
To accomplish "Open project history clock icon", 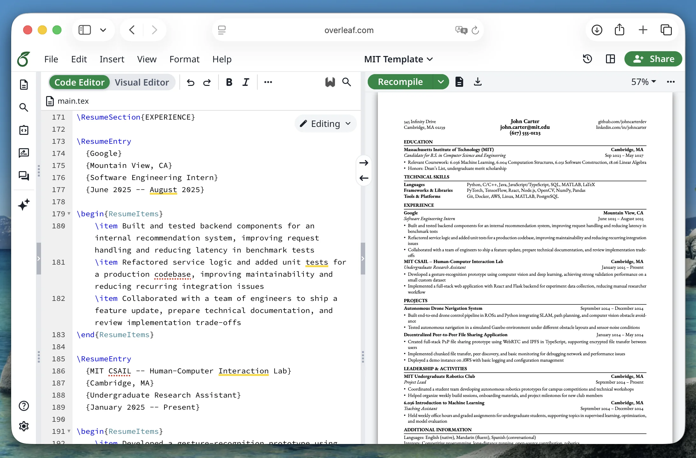I will pos(588,59).
